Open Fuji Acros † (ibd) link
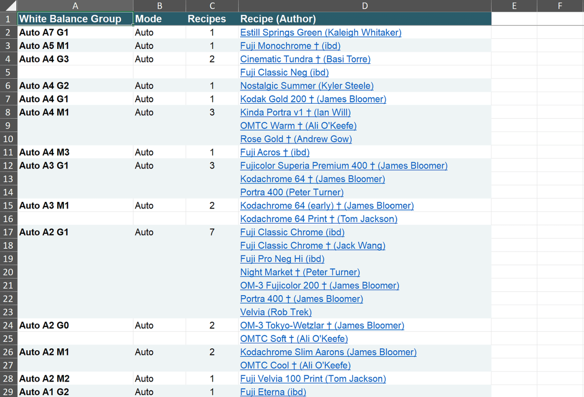The image size is (584, 397). [275, 152]
